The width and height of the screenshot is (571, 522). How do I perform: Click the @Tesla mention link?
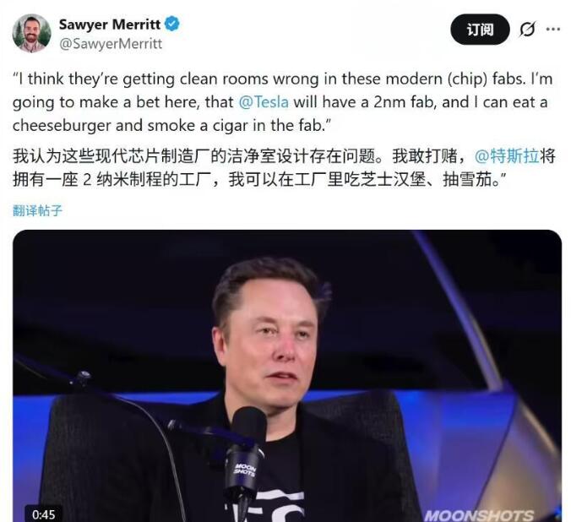click(x=264, y=102)
